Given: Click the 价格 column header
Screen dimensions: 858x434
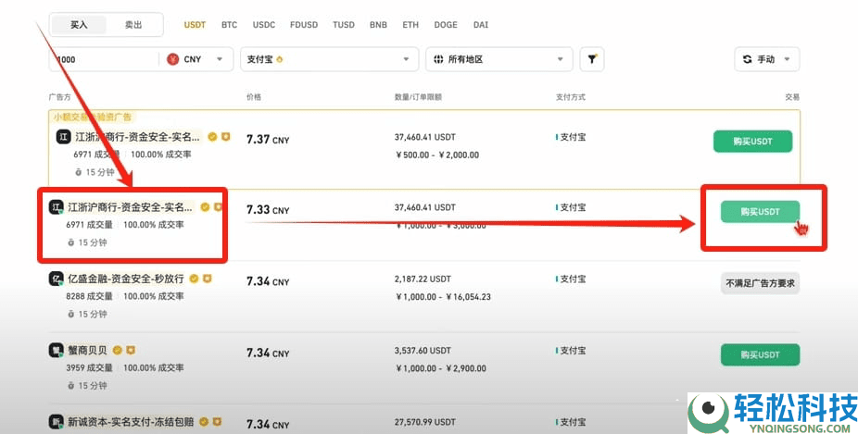Looking at the screenshot, I should click(254, 97).
